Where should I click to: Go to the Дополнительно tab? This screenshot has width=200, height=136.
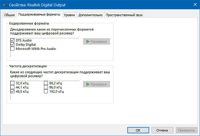[90, 15]
